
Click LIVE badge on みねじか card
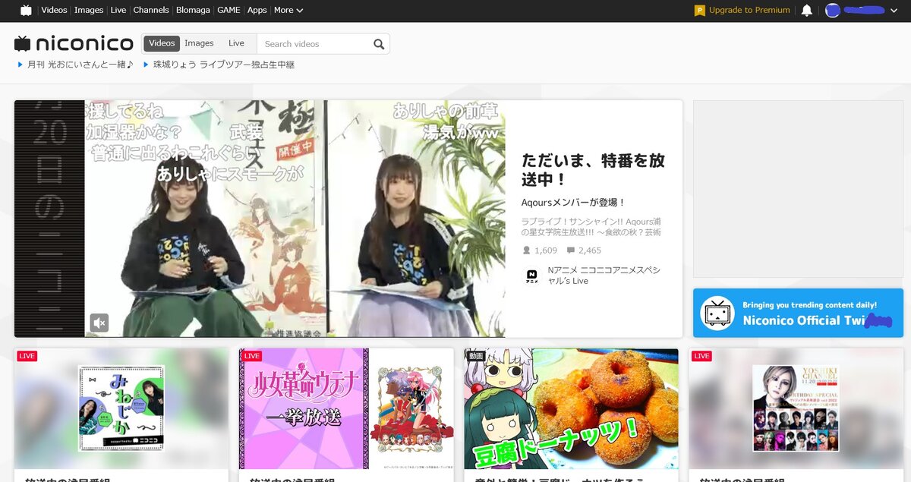pos(27,356)
